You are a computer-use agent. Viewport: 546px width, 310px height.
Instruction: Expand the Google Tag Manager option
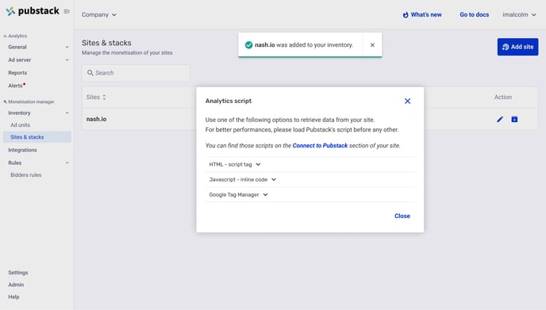pyautogui.click(x=239, y=194)
